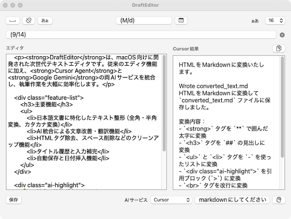The height and width of the screenshot is (219, 291).
Task: Click 'HTMLをMarkdownに変換いたします' result text
Action: pos(221,68)
